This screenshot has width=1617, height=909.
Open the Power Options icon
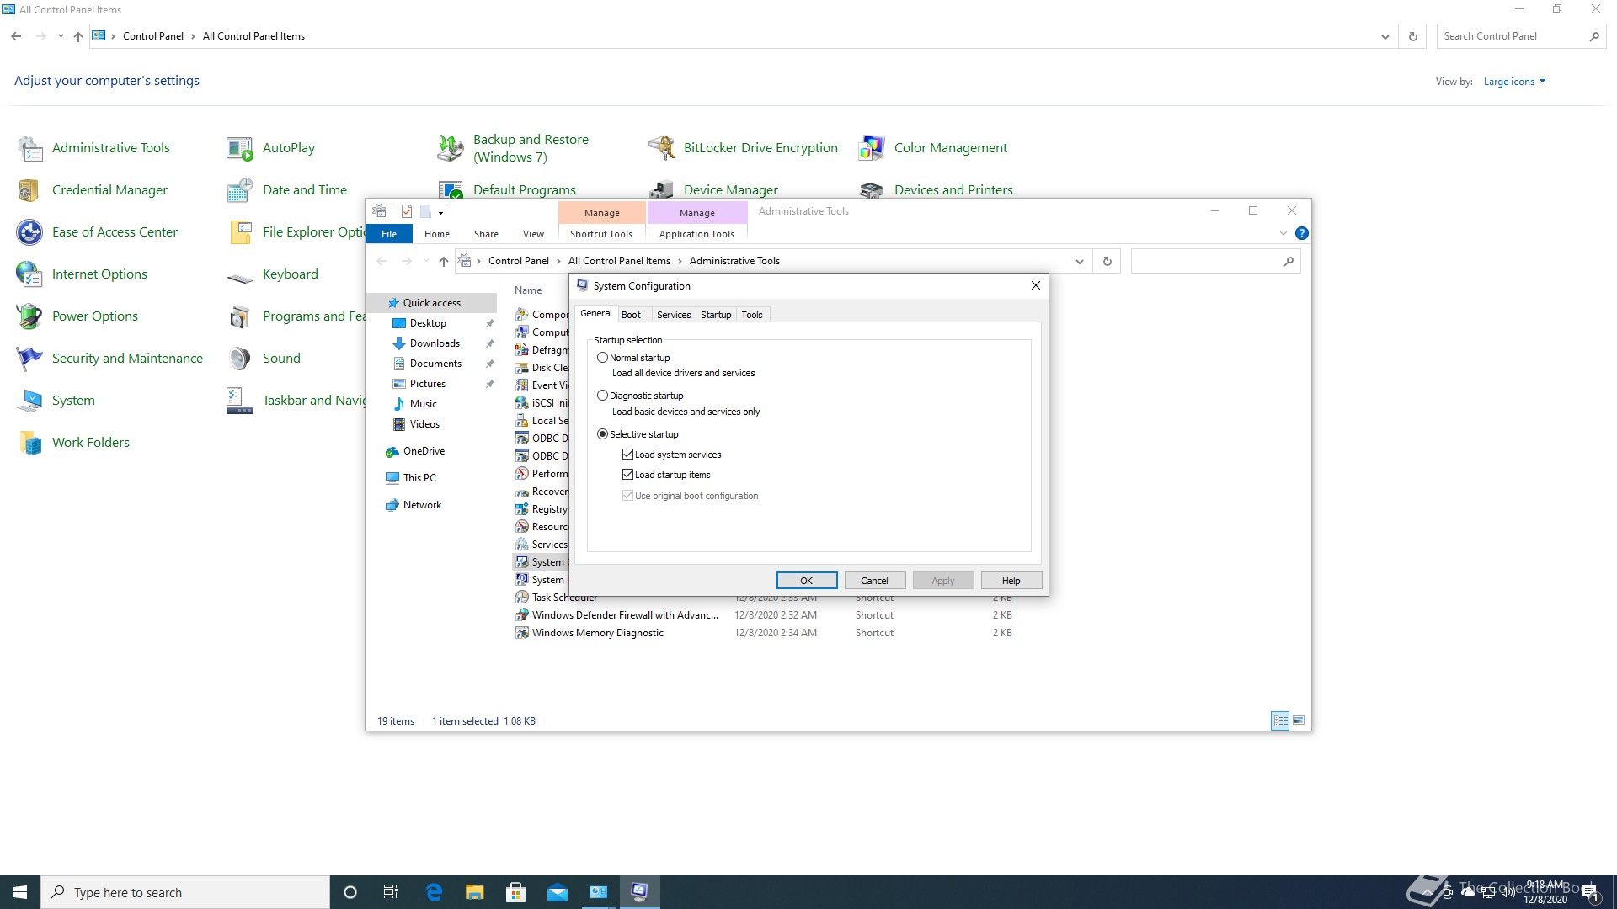click(30, 316)
